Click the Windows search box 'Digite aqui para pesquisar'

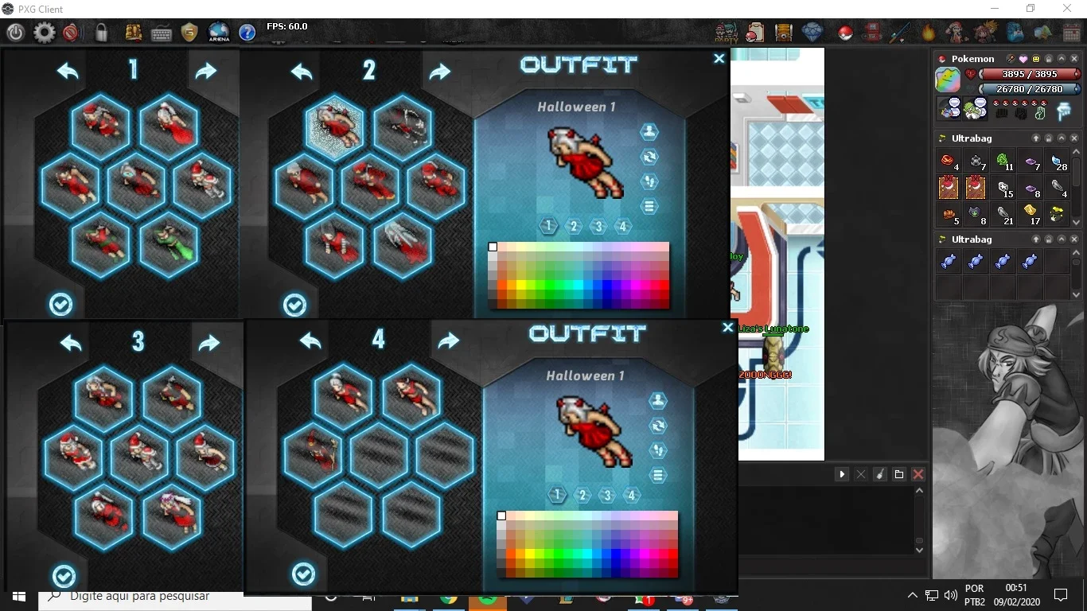(x=175, y=597)
